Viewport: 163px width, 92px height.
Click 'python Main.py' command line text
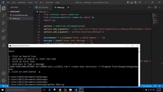(x=56, y=85)
